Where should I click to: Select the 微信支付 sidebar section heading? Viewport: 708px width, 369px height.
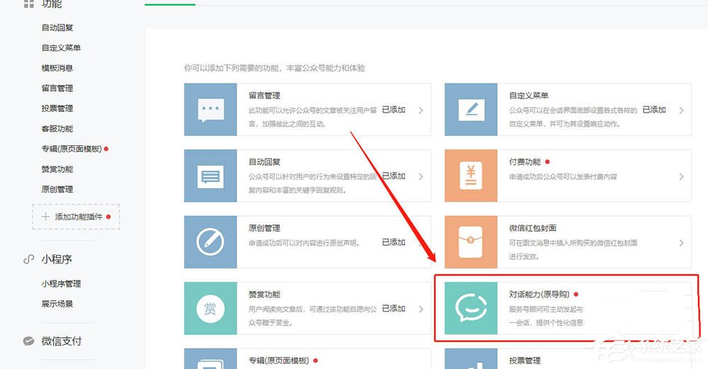pos(62,341)
